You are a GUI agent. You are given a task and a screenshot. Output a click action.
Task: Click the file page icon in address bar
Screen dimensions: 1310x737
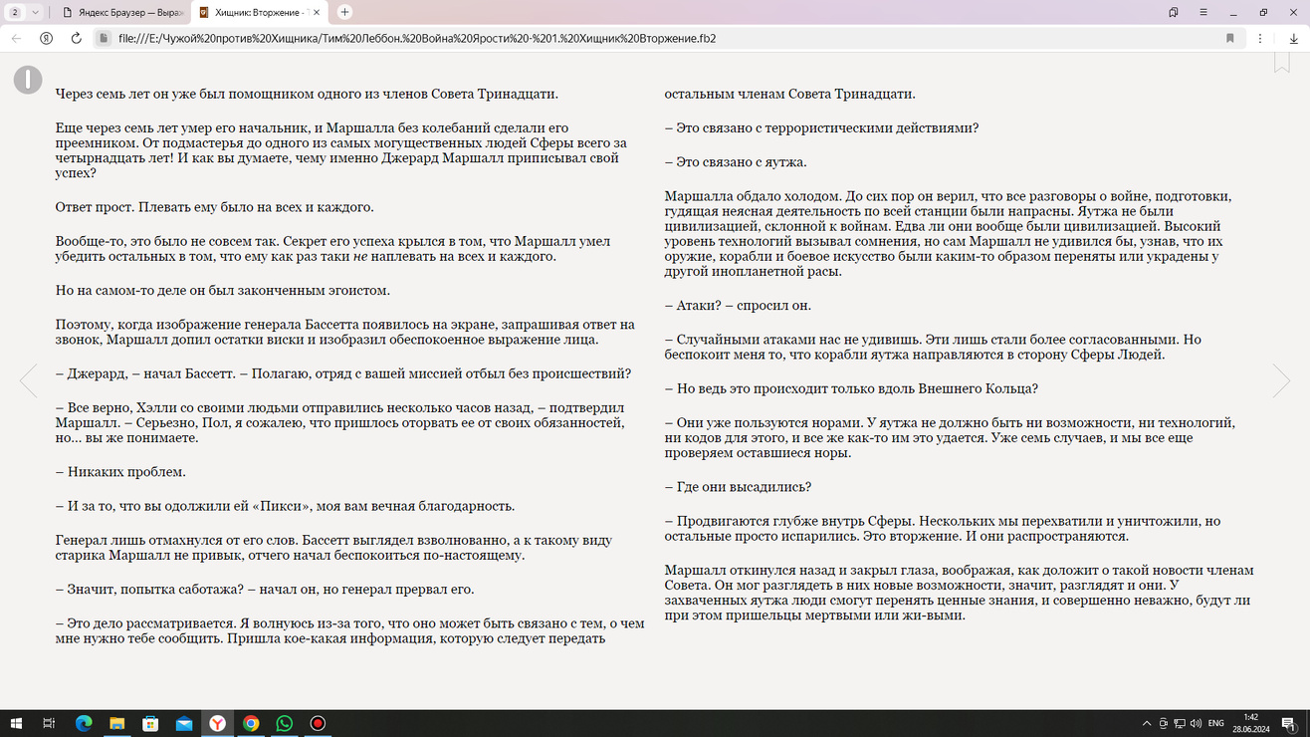[104, 38]
